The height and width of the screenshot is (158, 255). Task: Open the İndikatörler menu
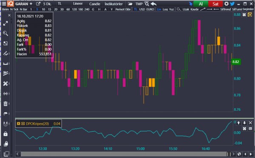[x=113, y=4]
